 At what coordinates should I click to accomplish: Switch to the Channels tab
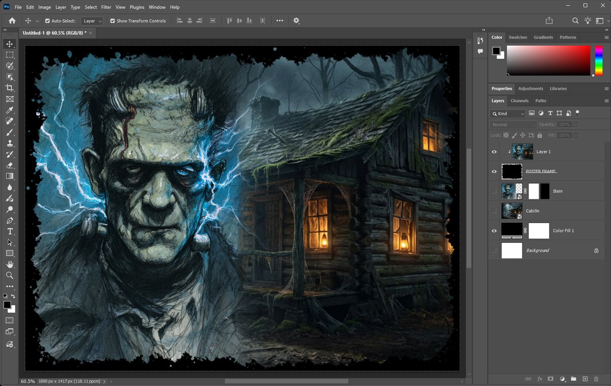[x=519, y=101]
